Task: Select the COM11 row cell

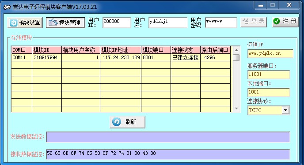Action: click(22, 57)
